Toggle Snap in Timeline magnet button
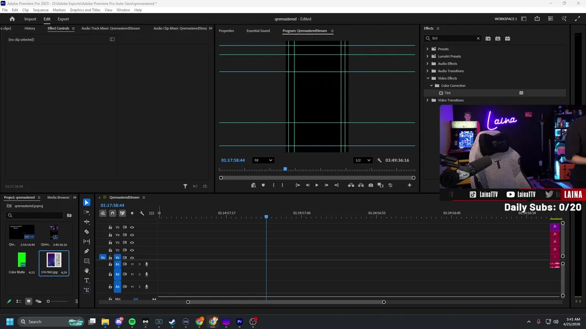 pos(113,213)
